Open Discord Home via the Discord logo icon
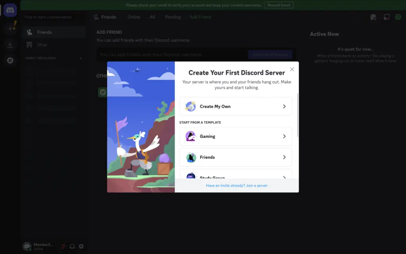 point(10,10)
